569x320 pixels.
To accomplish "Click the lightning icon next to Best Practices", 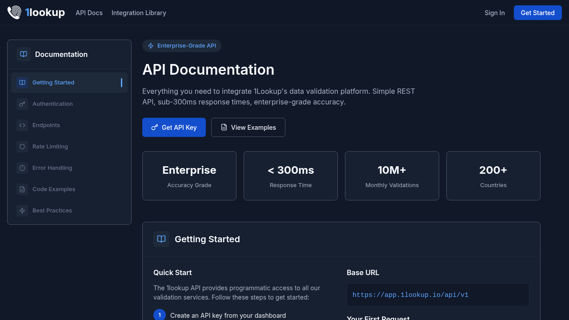I will coord(22,211).
